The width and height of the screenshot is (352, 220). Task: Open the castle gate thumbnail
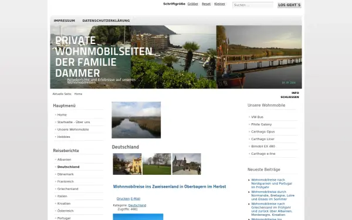[187, 164]
